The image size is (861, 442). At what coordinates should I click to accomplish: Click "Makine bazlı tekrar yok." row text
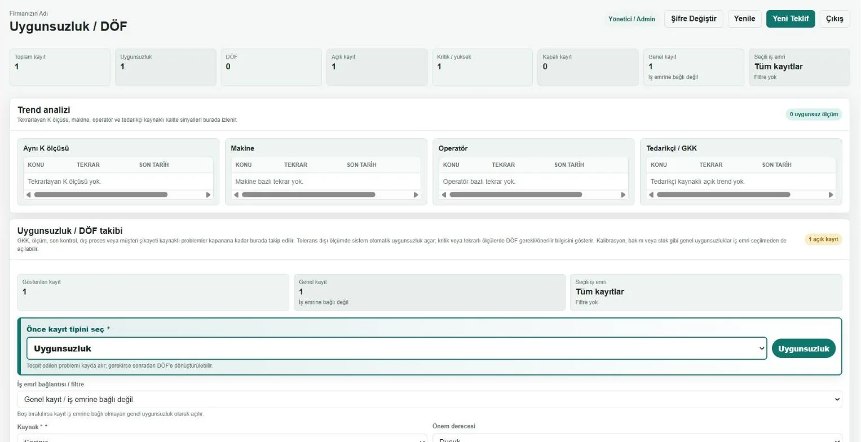[x=270, y=182]
